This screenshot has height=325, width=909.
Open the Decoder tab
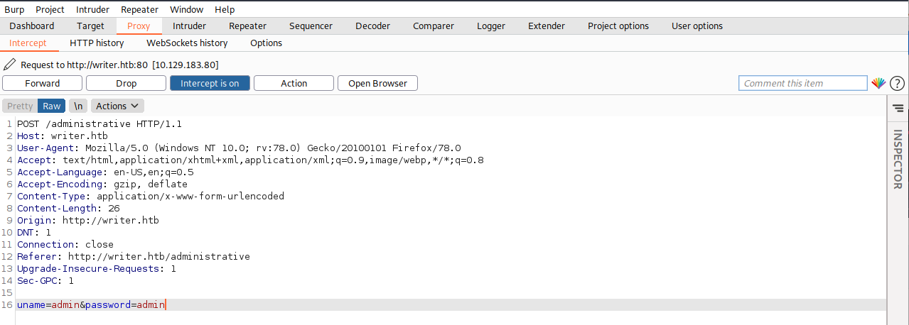(x=372, y=26)
